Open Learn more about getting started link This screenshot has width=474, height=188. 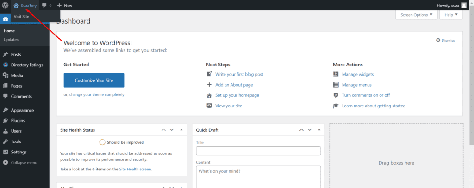[x=374, y=106]
